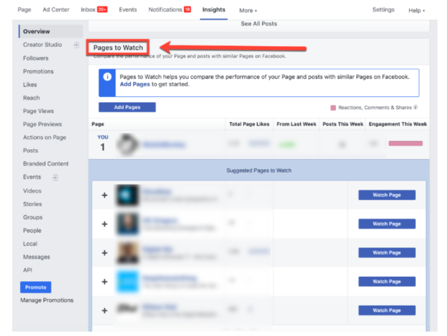Click plus icon on third suggested page
Viewport: 447px width, 336px height.
tap(104, 253)
